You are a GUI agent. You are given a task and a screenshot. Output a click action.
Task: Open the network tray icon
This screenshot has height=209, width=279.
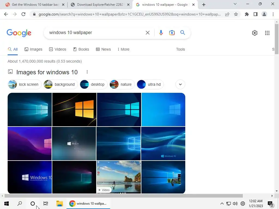click(229, 204)
